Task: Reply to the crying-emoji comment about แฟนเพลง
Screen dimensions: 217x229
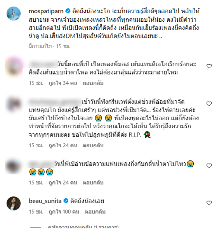Action: (x=93, y=182)
